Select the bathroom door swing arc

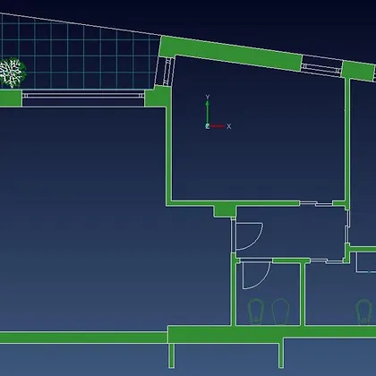(x=256, y=276)
